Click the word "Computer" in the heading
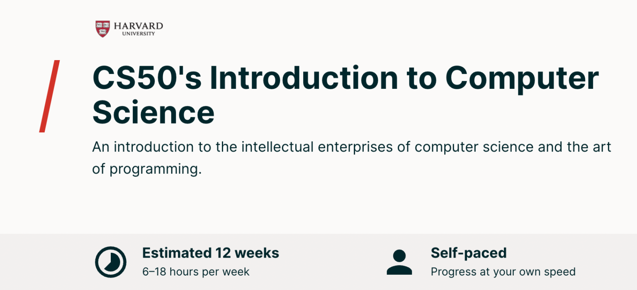Screen dimensions: 637x290 coord(522,78)
